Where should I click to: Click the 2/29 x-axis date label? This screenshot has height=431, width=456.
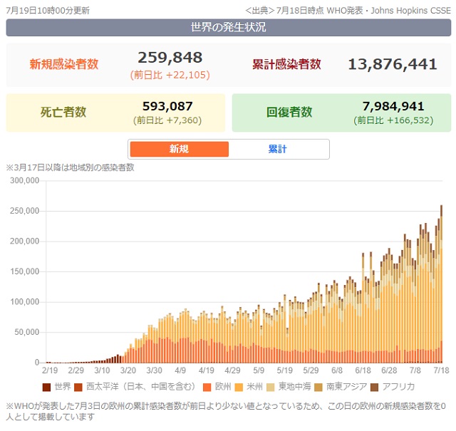click(76, 370)
